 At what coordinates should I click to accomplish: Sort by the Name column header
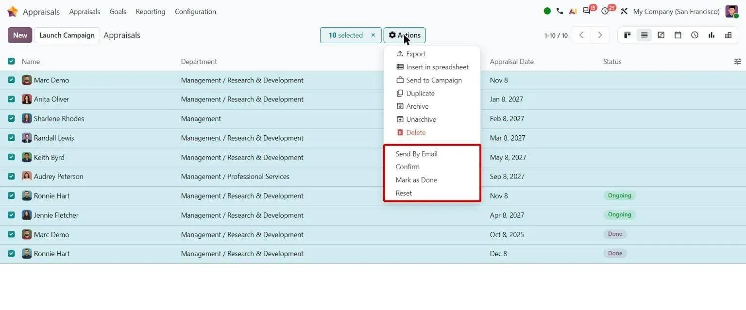click(31, 62)
